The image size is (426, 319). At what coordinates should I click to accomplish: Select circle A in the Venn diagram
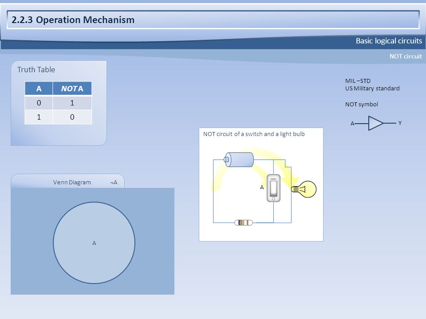tap(94, 243)
